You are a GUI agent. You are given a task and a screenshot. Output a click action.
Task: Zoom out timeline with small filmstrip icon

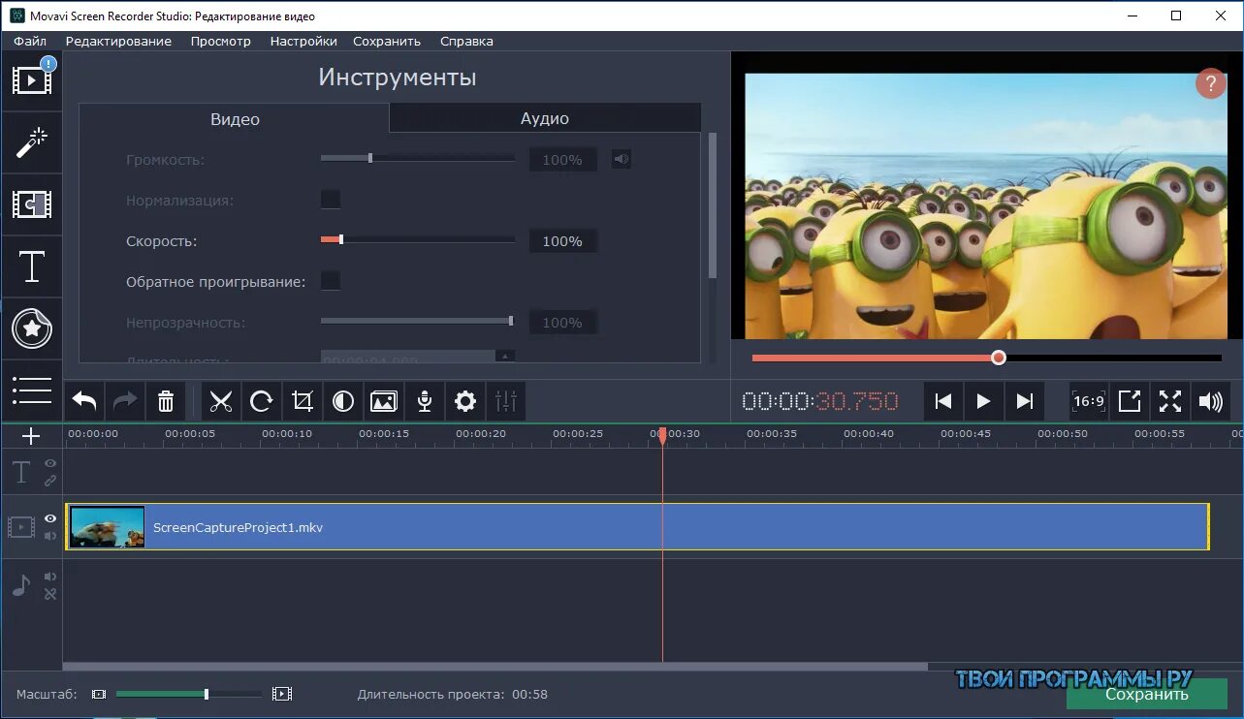coord(99,694)
